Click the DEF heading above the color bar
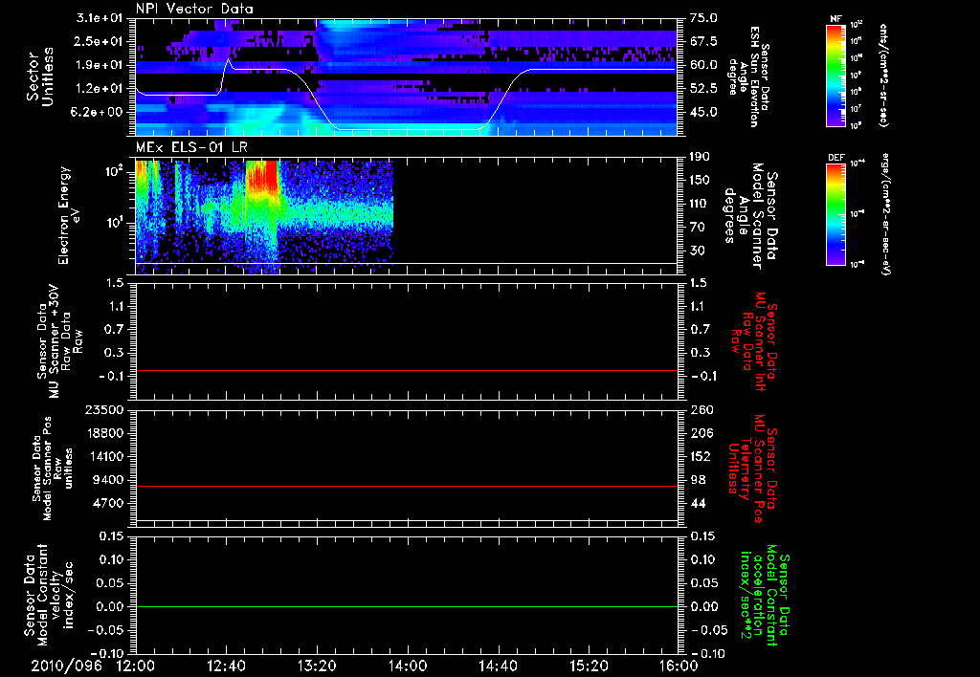This screenshot has height=677, width=980. click(x=835, y=158)
